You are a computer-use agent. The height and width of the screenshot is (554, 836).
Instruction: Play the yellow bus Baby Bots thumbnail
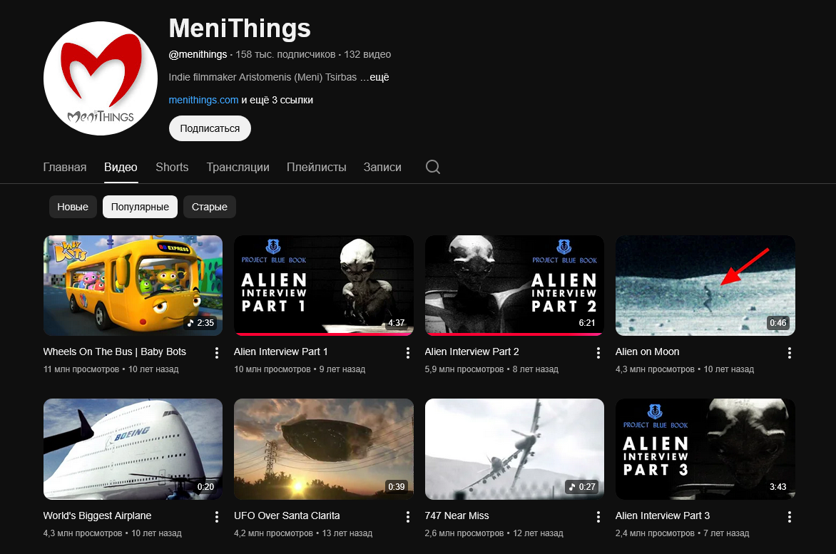(x=133, y=285)
